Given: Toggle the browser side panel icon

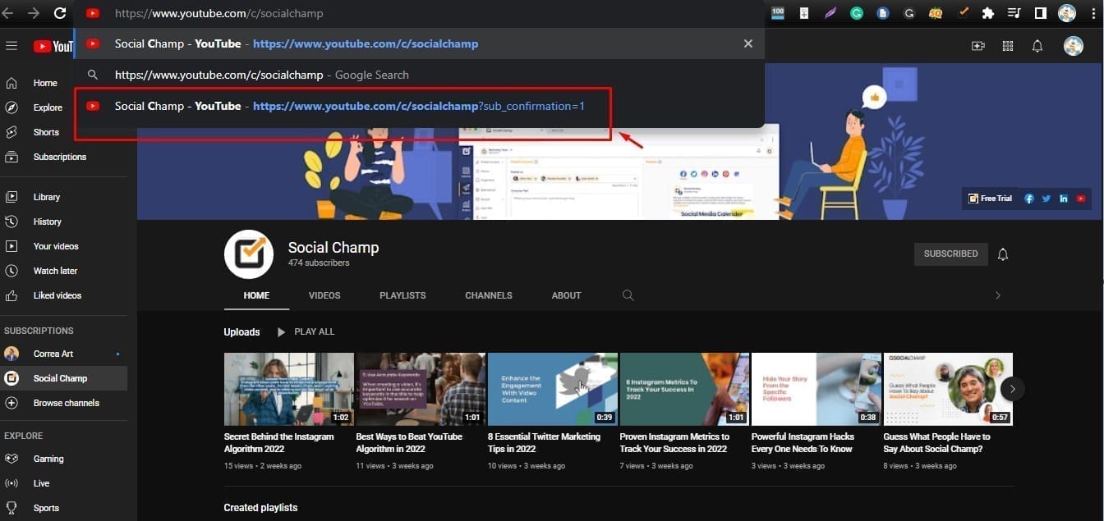Looking at the screenshot, I should click(x=1040, y=13).
